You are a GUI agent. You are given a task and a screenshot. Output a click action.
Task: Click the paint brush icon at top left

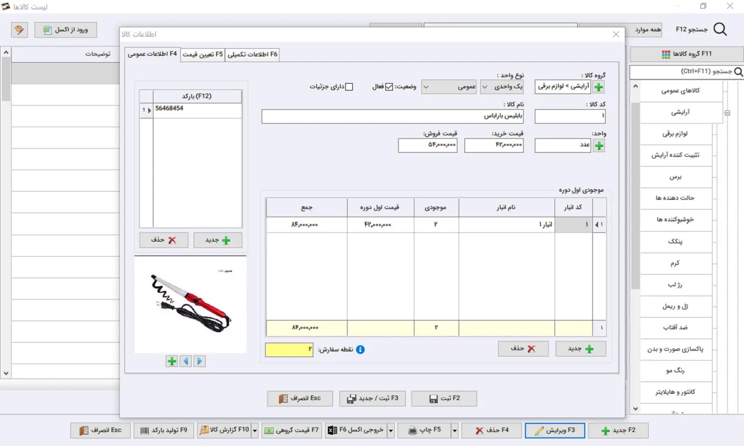19,30
